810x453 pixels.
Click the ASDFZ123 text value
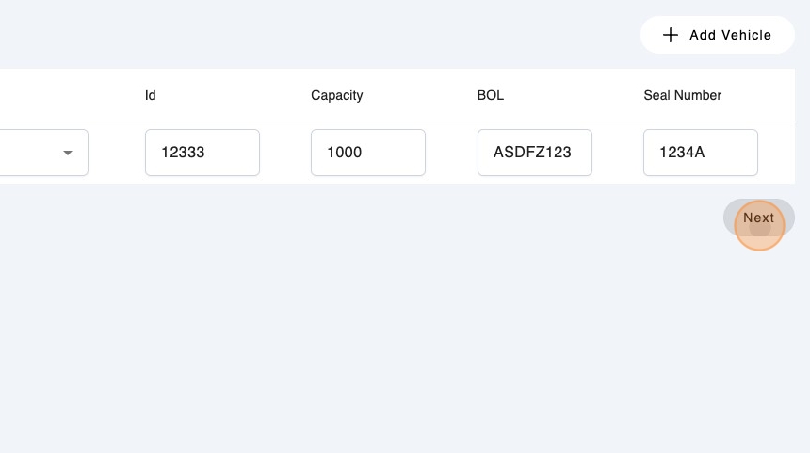(x=532, y=153)
